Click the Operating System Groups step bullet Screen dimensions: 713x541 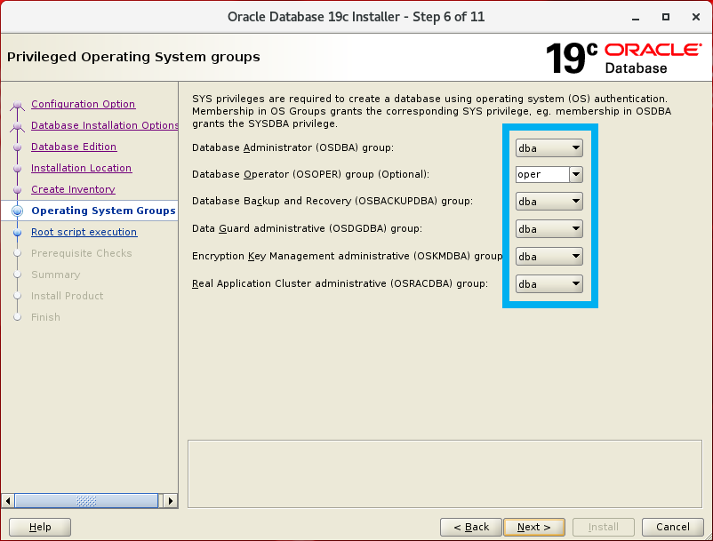17,211
